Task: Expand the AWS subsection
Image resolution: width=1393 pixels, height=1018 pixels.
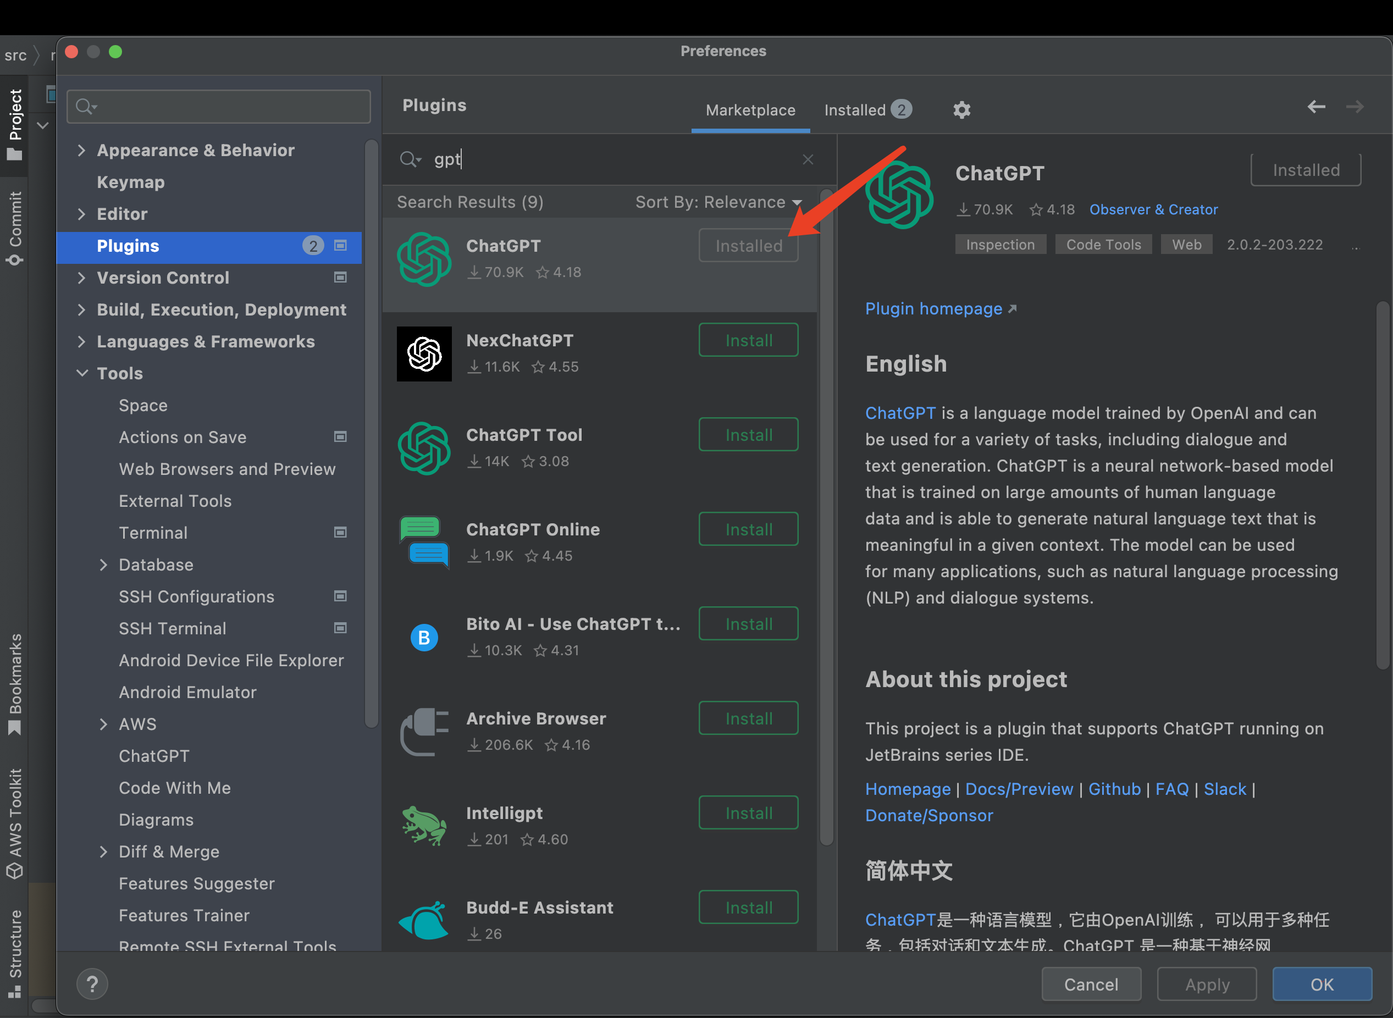Action: 103,724
